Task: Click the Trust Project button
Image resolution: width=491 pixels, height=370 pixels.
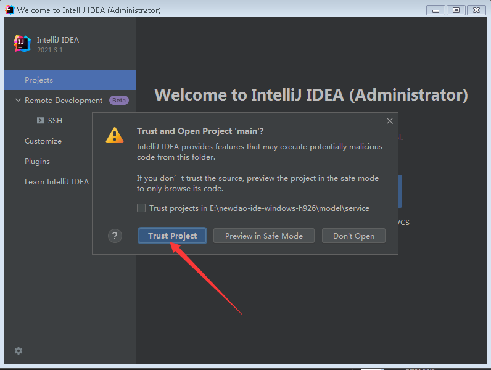Action: [172, 236]
